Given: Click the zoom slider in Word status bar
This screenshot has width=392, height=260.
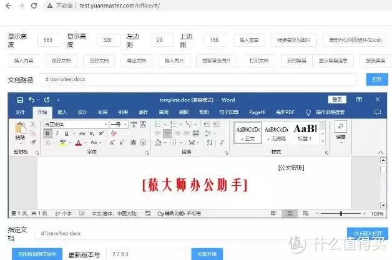Looking at the screenshot, I should (x=341, y=213).
